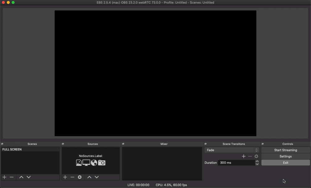Open source properties gear icon
Viewport: 311px width, 188px height.
(x=80, y=177)
